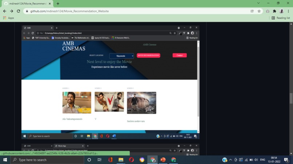Reload the GitHub page

pos(18,11)
